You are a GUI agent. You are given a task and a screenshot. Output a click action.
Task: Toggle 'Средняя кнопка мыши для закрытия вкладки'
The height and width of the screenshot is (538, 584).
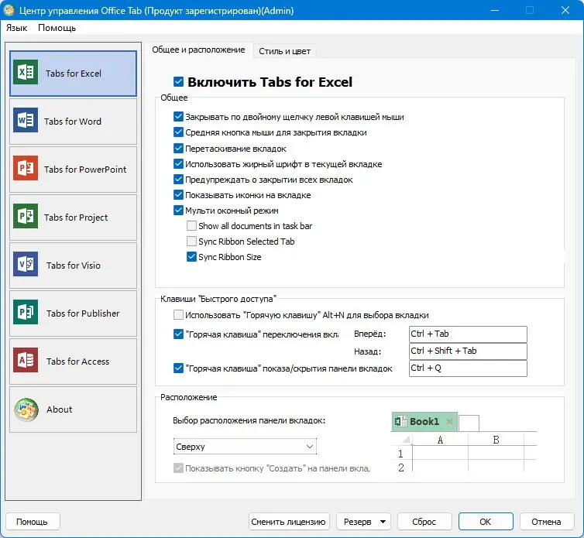pyautogui.click(x=178, y=132)
